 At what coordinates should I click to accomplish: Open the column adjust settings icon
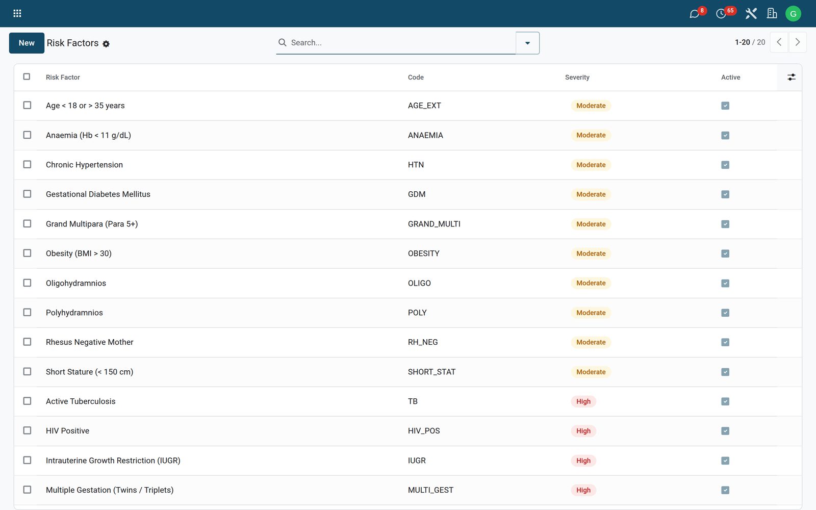tap(791, 77)
